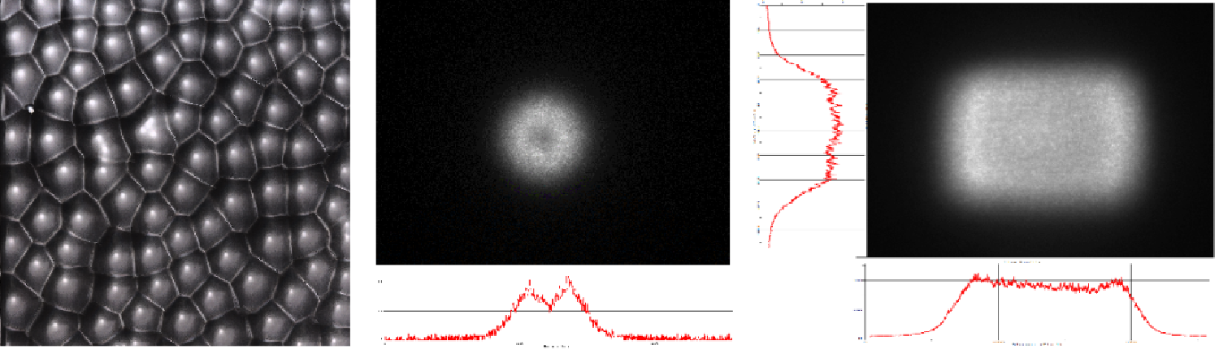This screenshot has width=1219, height=358.
Task: Click the dip between the two profile peaks
Action: point(549,304)
